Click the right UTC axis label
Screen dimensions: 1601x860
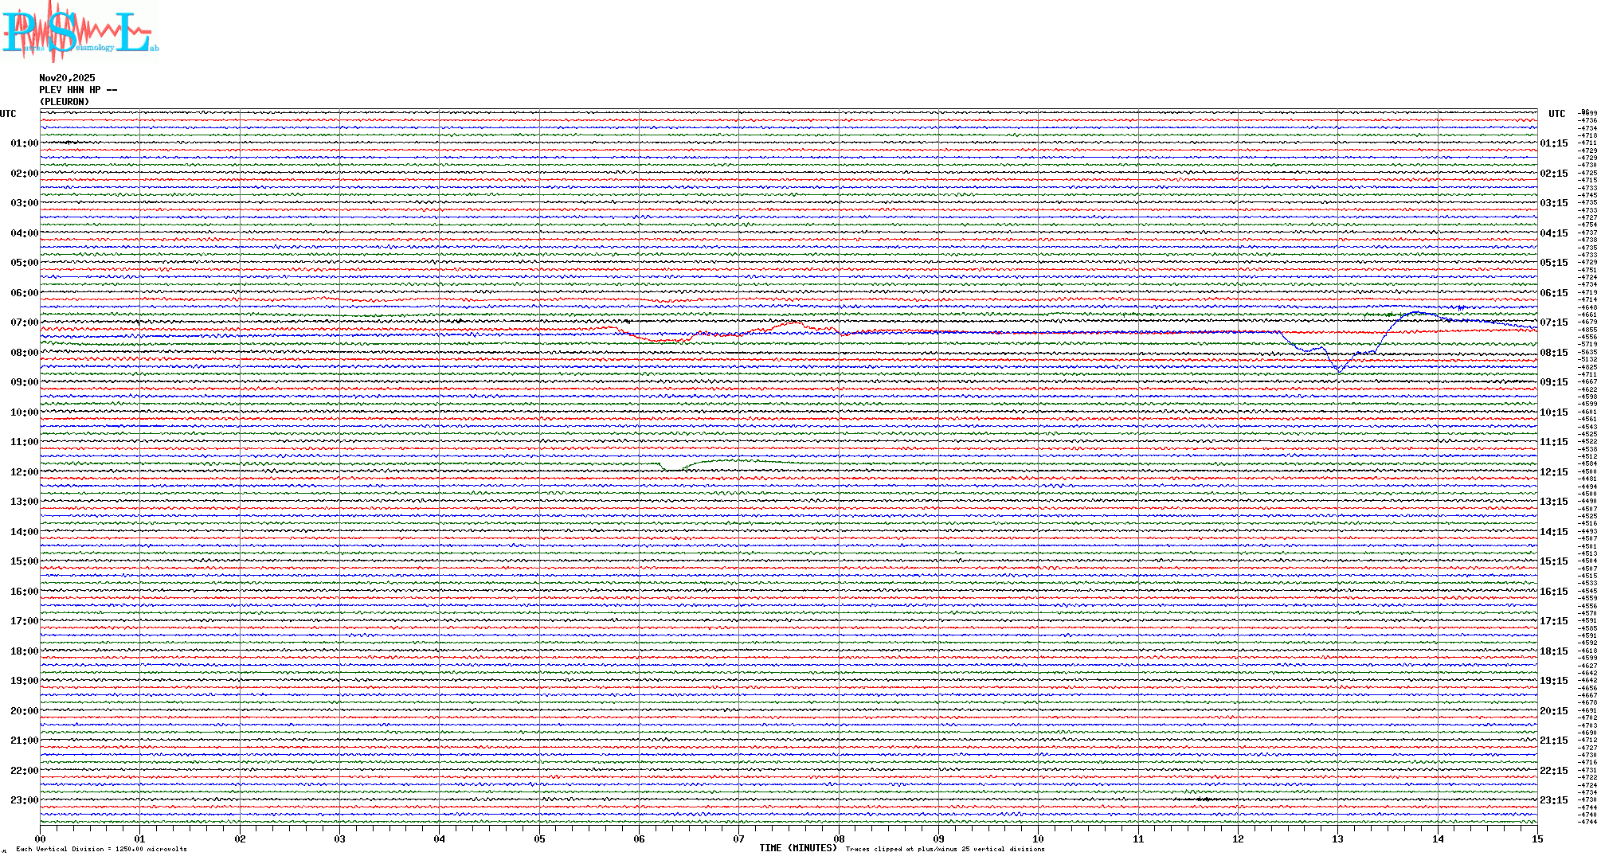point(1556,114)
